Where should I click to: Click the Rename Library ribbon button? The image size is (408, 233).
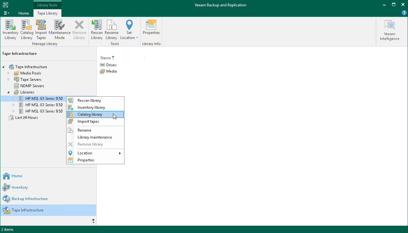111,30
